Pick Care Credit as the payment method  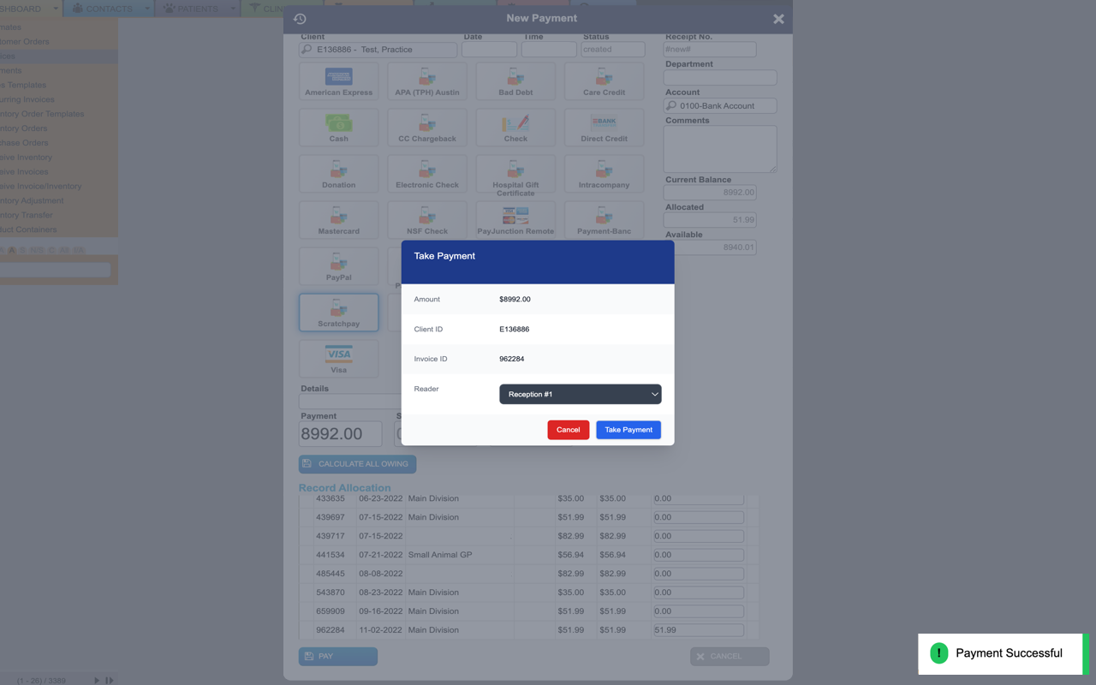(604, 81)
